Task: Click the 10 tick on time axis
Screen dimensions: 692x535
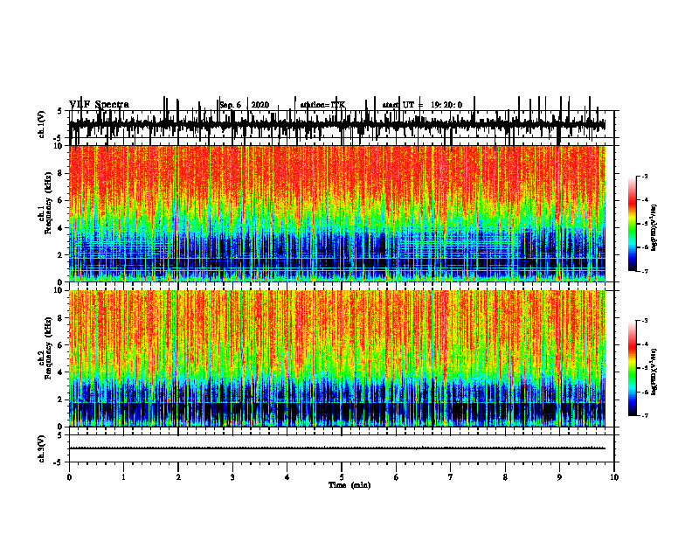Action: [614, 477]
